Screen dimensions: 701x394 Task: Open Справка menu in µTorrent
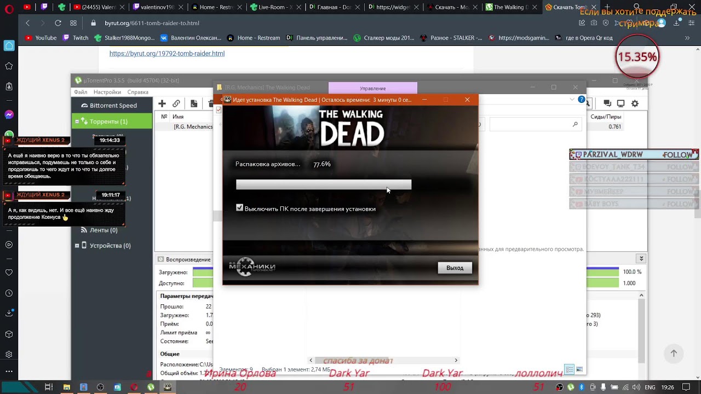tap(138, 92)
